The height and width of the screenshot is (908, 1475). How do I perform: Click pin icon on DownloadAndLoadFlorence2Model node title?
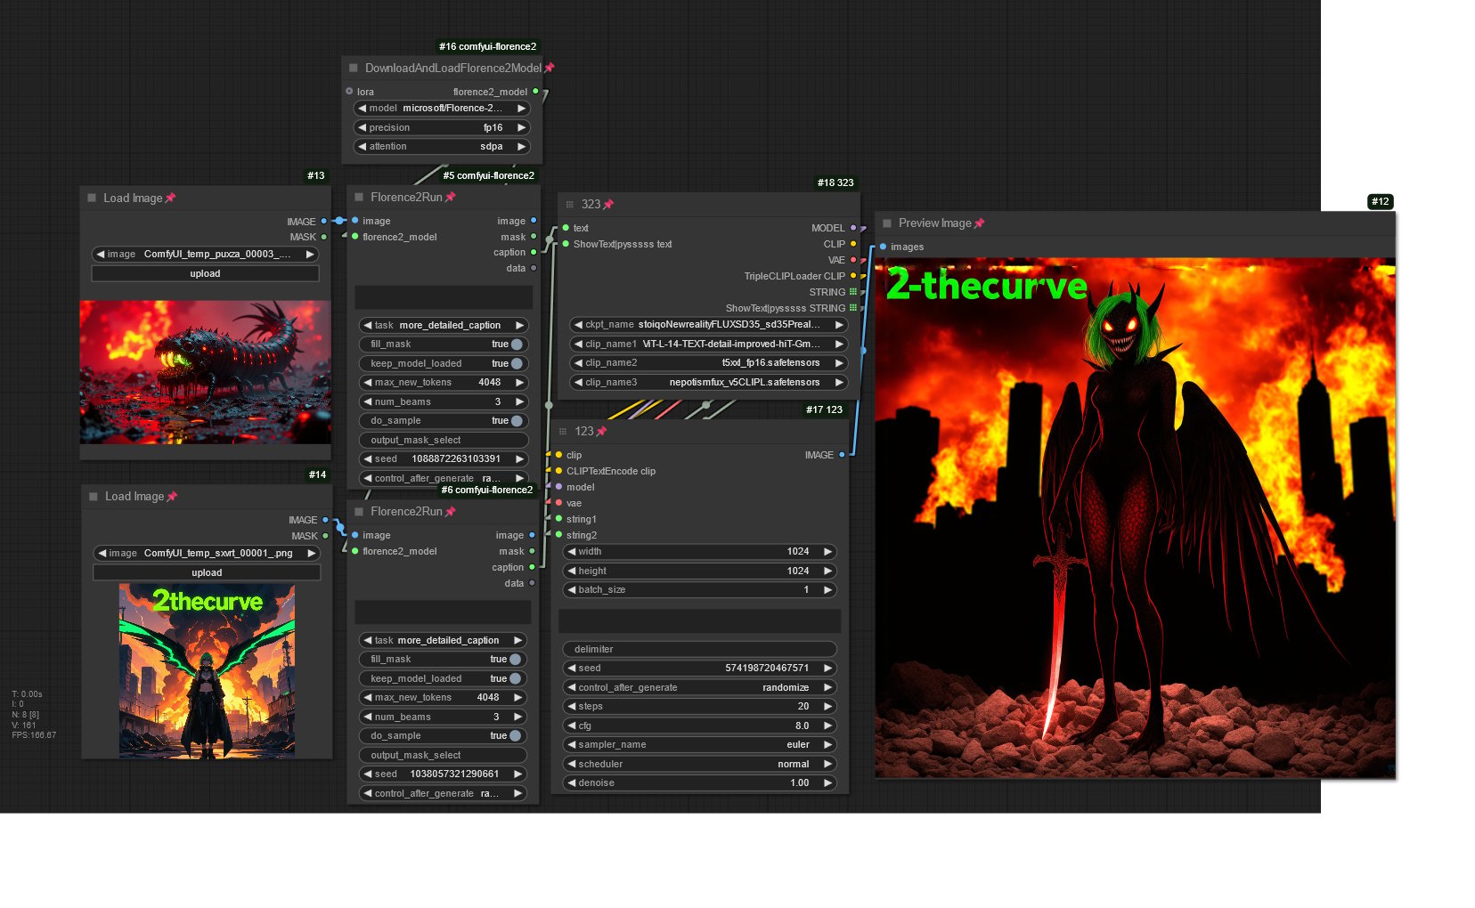550,68
